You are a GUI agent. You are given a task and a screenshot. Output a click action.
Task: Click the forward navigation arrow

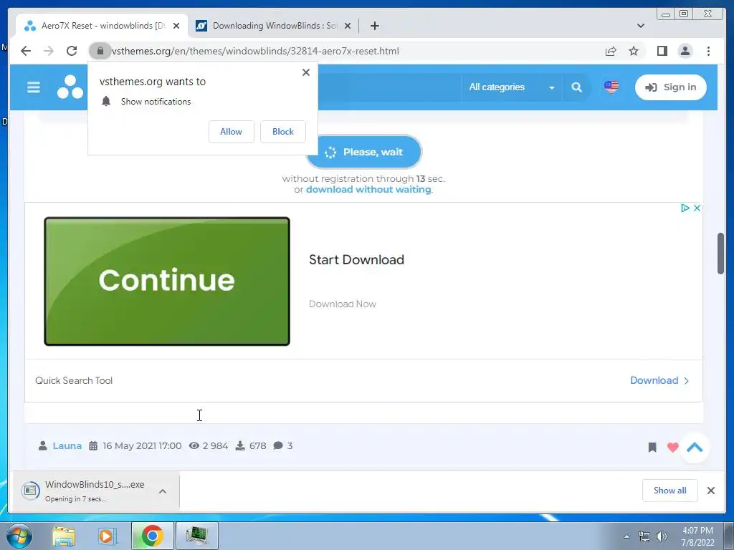point(49,51)
